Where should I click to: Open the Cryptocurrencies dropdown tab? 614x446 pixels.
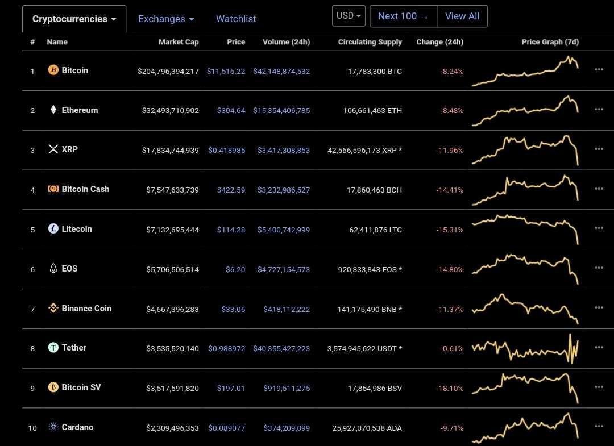click(74, 19)
